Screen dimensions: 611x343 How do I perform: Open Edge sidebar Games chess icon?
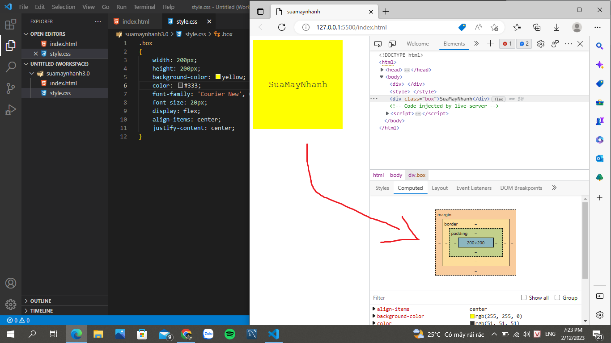pos(600,121)
